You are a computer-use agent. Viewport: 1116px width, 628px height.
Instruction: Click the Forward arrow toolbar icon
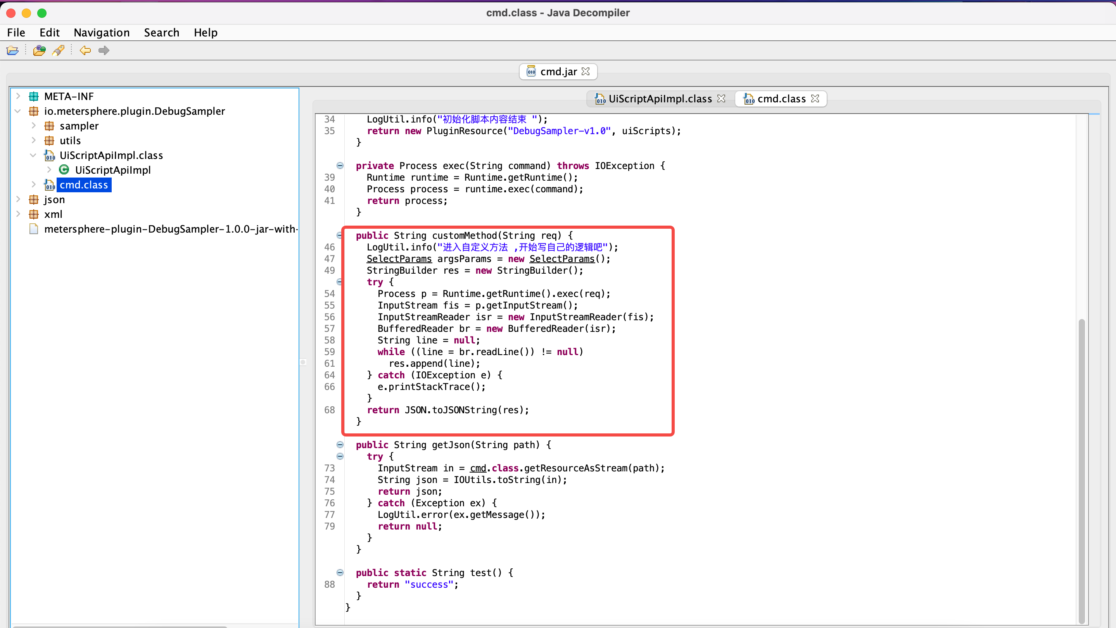click(104, 50)
